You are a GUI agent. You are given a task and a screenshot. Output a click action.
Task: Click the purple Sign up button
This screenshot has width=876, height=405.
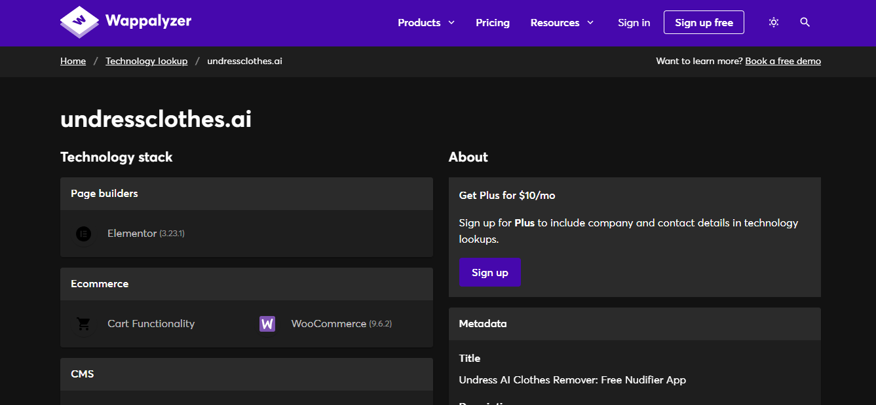tap(490, 272)
